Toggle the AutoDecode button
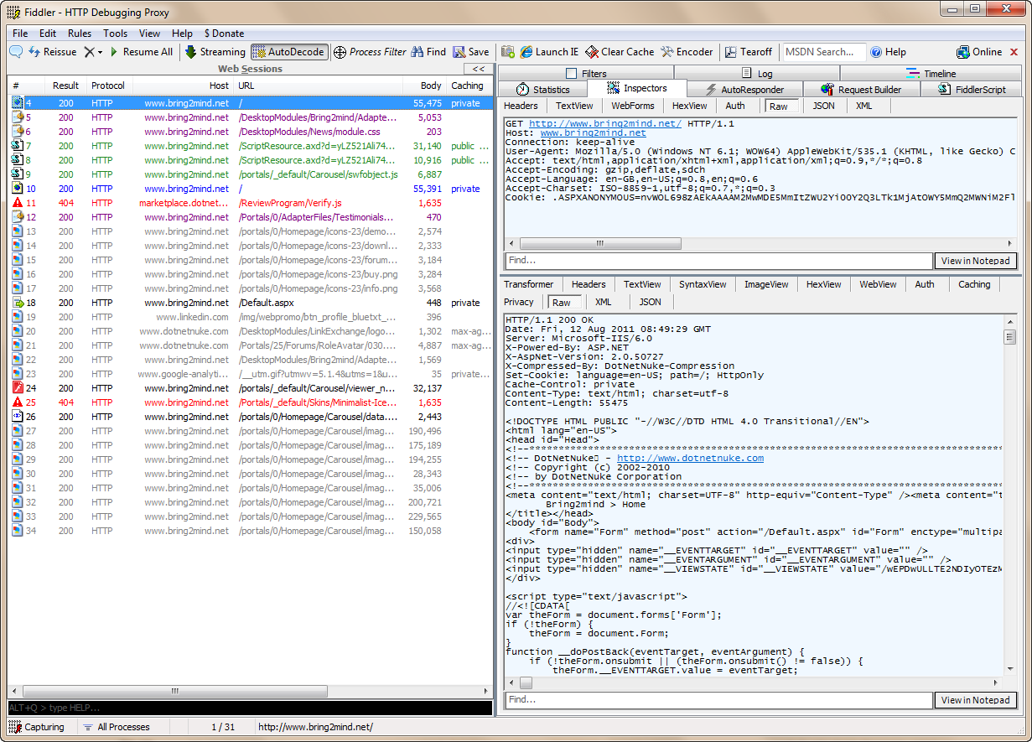1032x742 pixels. click(x=288, y=52)
